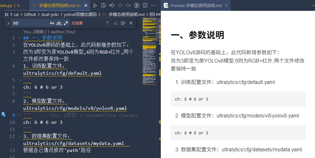Image resolution: width=315 pixels, height=158 pixels.
Task: Go to previous change icon
Action: tap(112, 5)
